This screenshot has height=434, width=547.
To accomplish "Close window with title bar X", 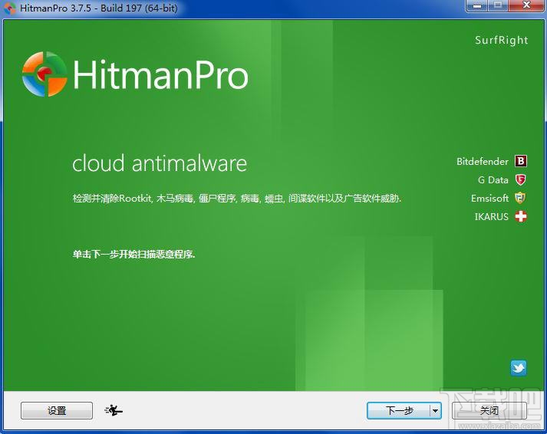I will click(527, 5).
